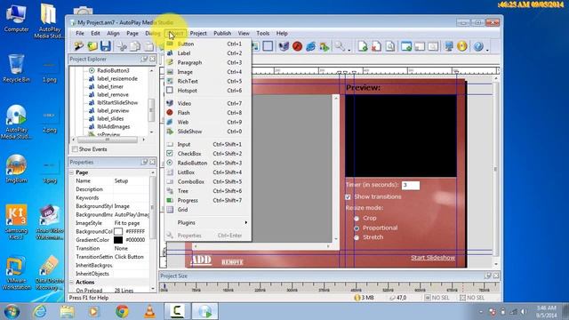Image resolution: width=569 pixels, height=320 pixels.
Task: Click the Video object toolbar icon
Action: click(x=284, y=46)
